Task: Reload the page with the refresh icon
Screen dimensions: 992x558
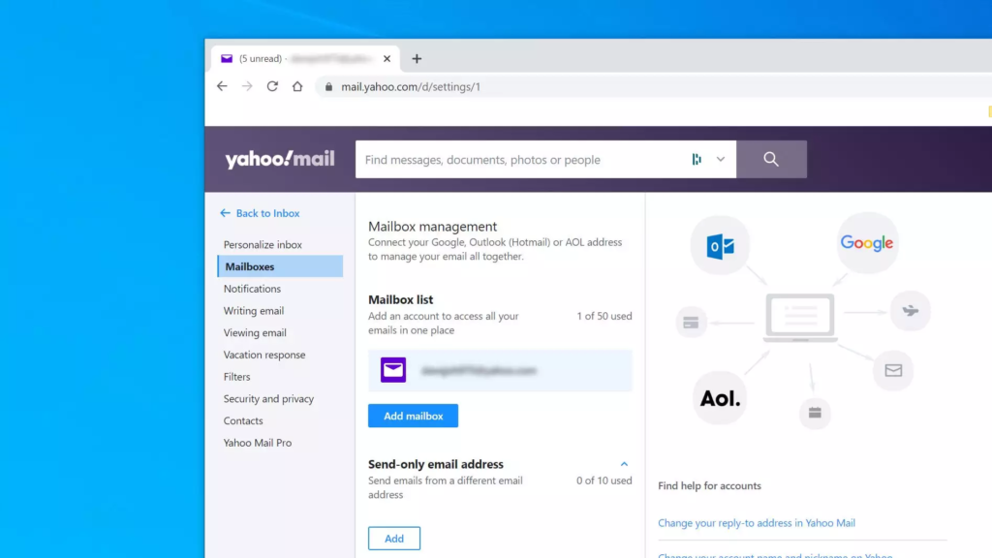Action: (x=272, y=86)
